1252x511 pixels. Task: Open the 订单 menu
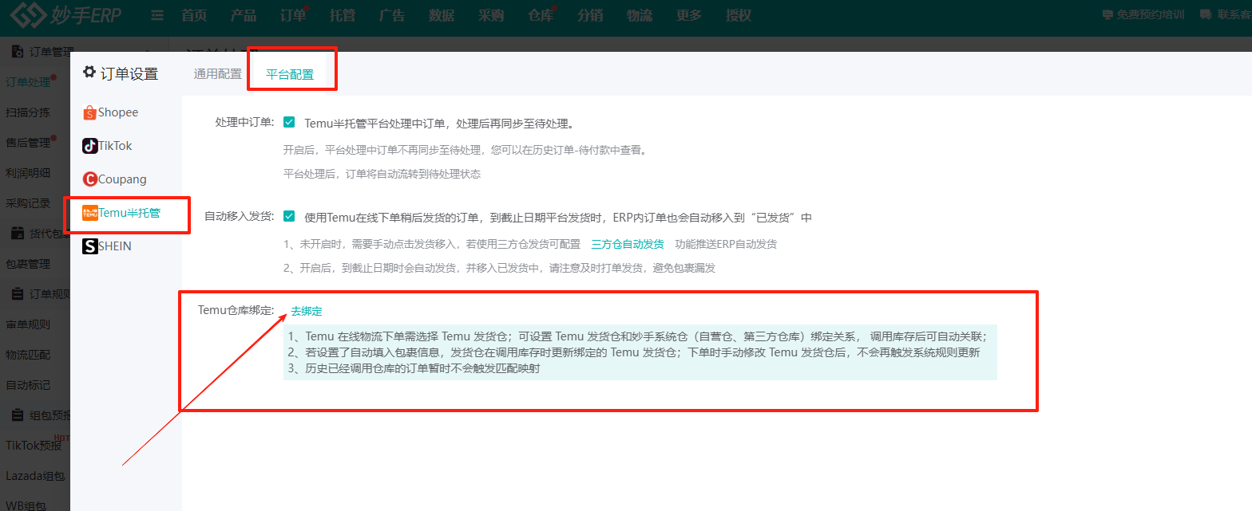293,15
